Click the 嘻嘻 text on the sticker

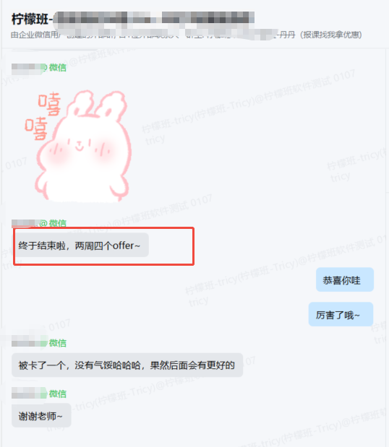[43, 116]
